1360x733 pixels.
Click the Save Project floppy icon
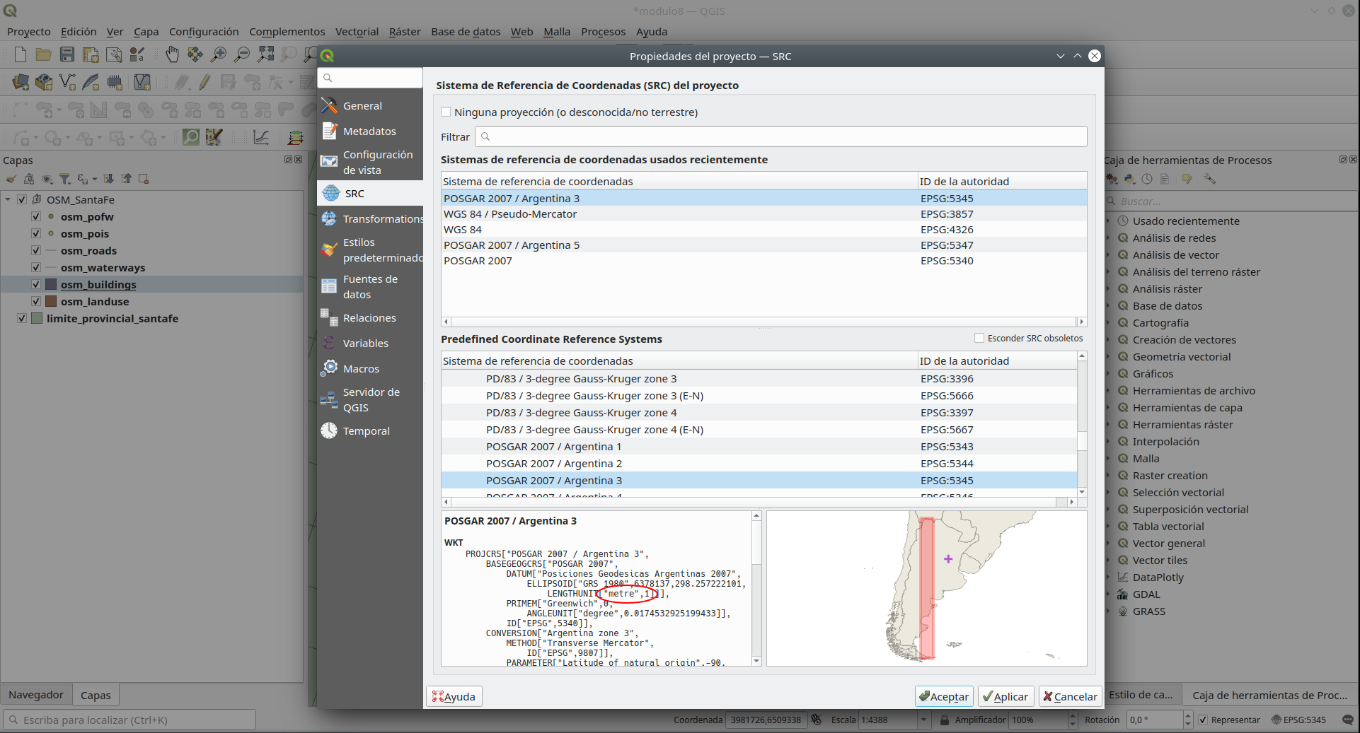point(67,54)
